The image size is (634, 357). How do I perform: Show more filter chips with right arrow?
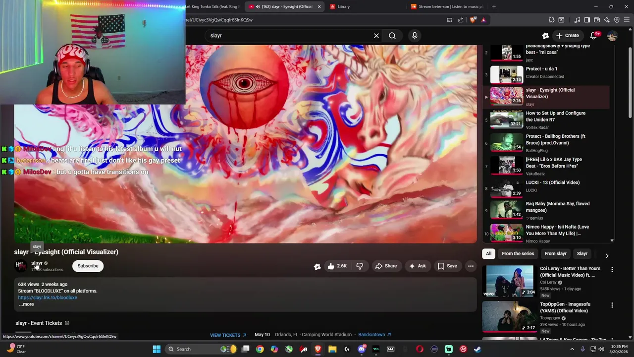607,256
